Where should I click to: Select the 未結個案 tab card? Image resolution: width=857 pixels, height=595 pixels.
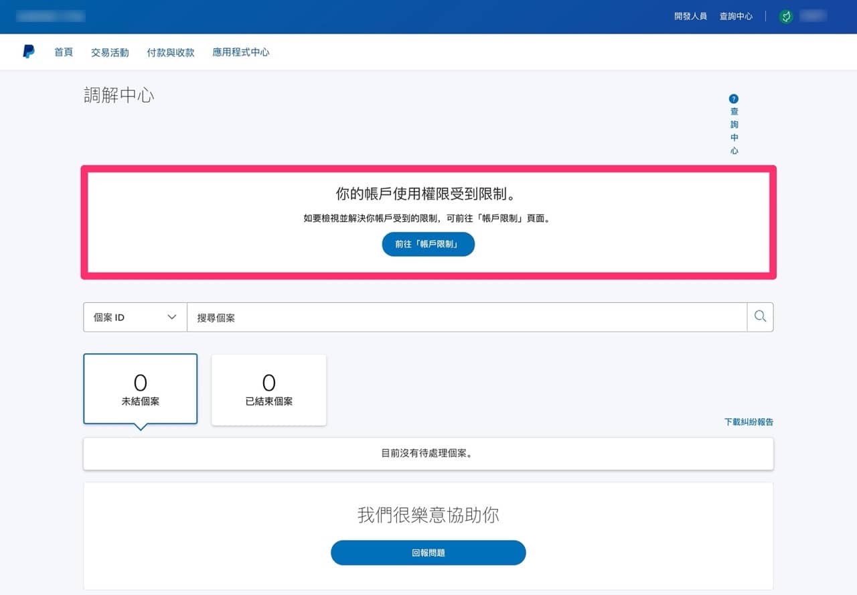141,389
